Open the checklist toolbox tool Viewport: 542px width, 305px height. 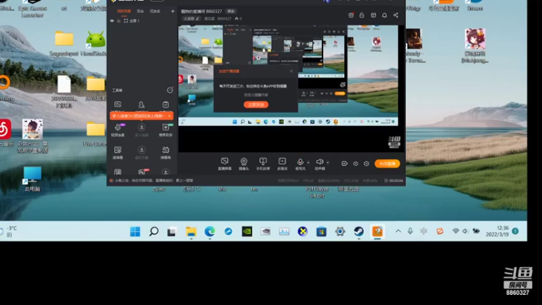(x=165, y=104)
